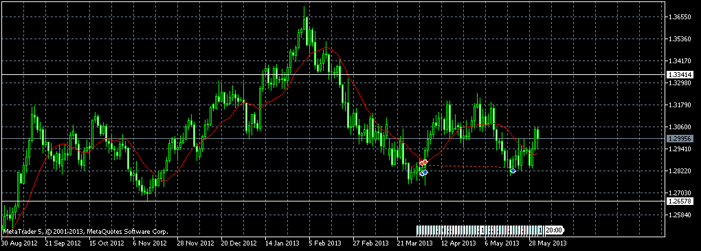701x251 pixels.
Task: Click the MetaTrader 5 copyright text
Action: pos(86,232)
